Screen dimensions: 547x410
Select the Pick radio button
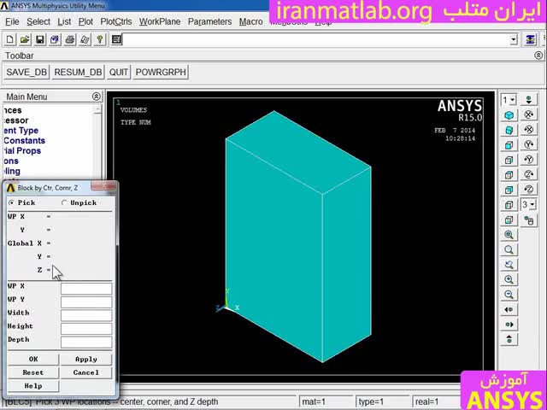pos(11,202)
